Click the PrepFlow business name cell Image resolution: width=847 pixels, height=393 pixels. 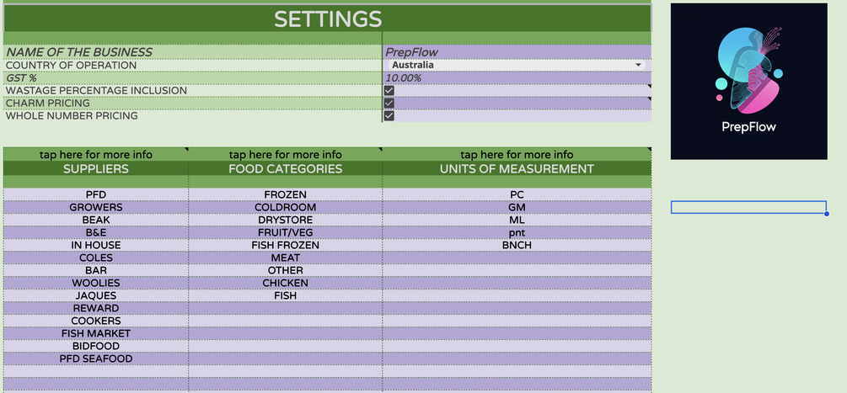(517, 52)
